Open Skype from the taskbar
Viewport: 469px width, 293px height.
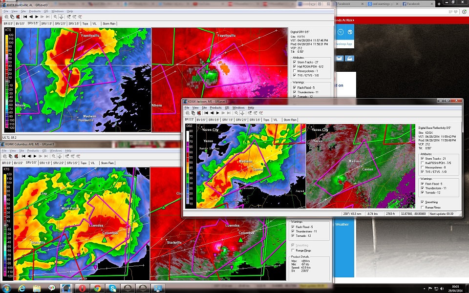pyautogui.click(x=113, y=288)
